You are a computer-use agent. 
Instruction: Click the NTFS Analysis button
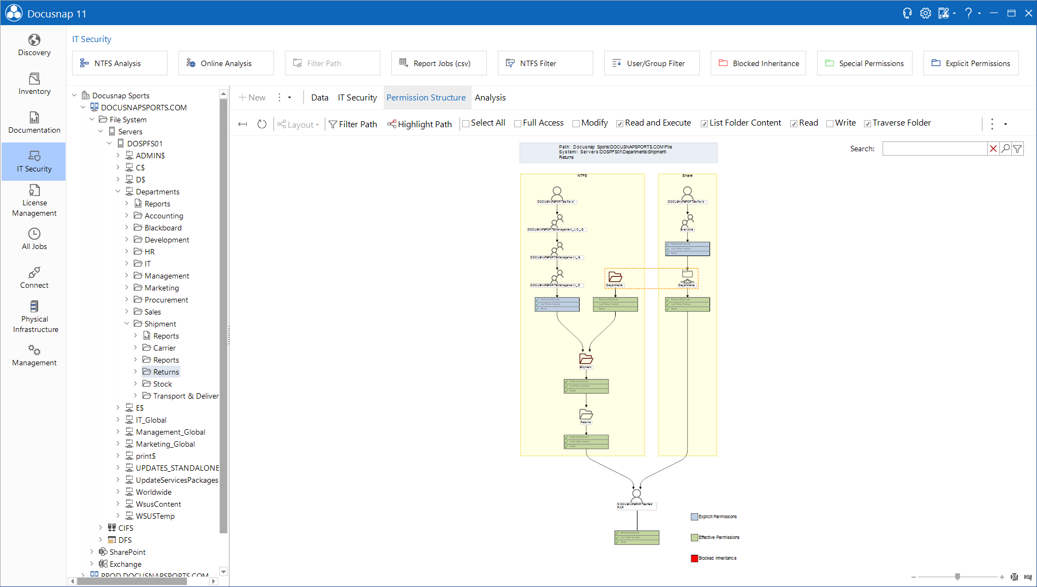(120, 63)
